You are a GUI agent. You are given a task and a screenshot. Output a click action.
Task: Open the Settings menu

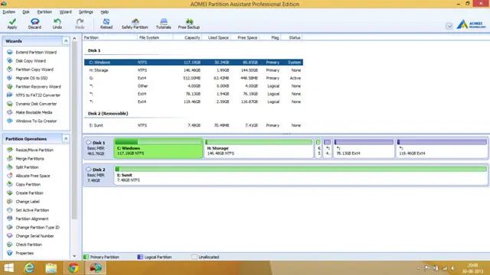point(86,12)
